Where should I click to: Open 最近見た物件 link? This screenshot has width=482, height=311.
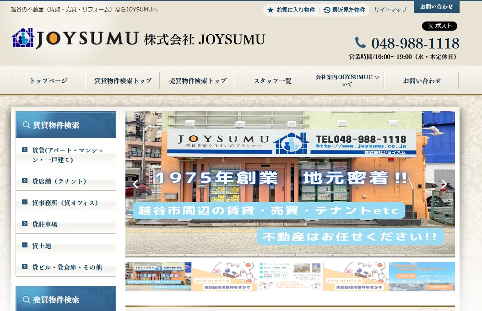pos(345,10)
